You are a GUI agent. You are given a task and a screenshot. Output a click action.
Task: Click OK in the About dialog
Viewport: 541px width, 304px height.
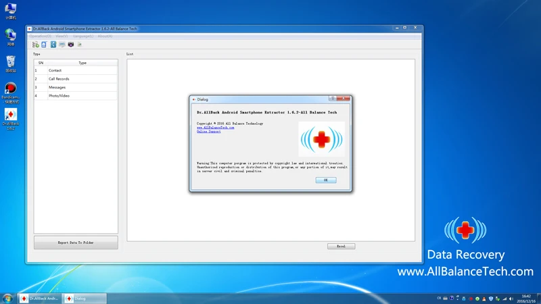pyautogui.click(x=326, y=180)
